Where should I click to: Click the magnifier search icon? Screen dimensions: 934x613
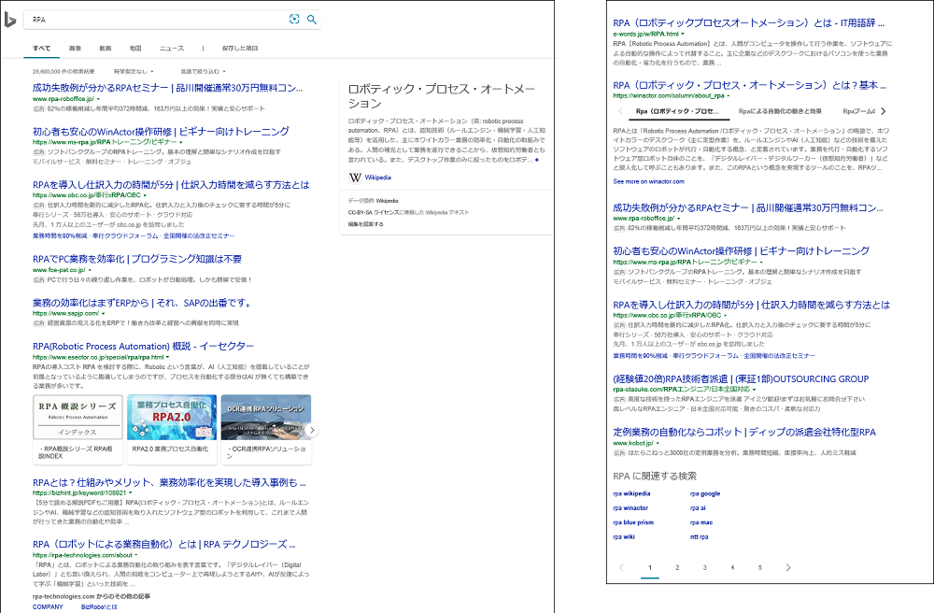click(x=312, y=19)
